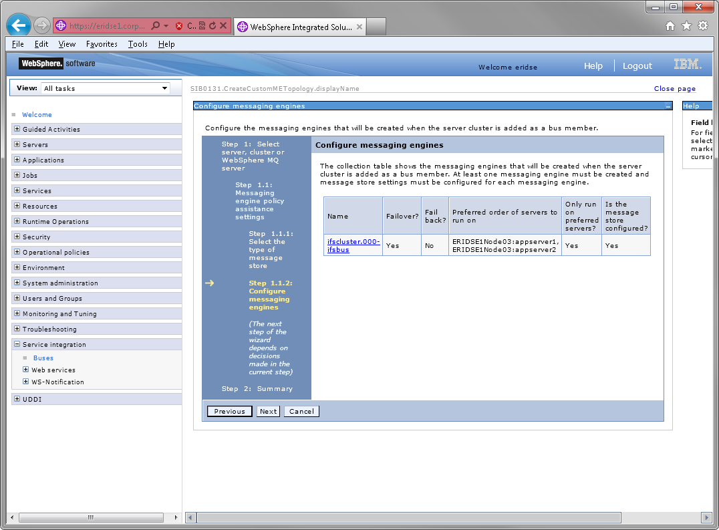Collapse Service integration using its minus icon
This screenshot has height=530, width=719.
click(17, 344)
